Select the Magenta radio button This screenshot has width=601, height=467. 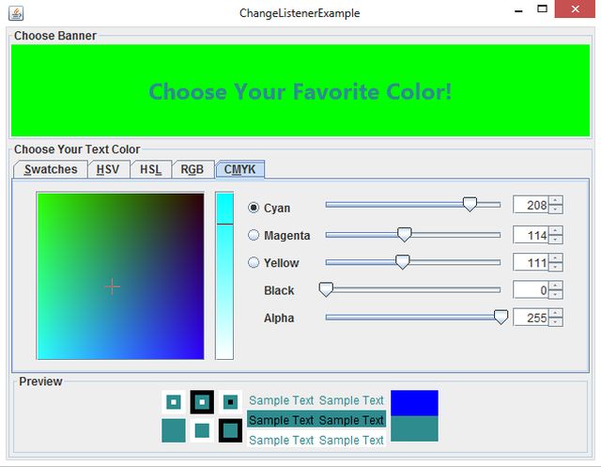[254, 235]
